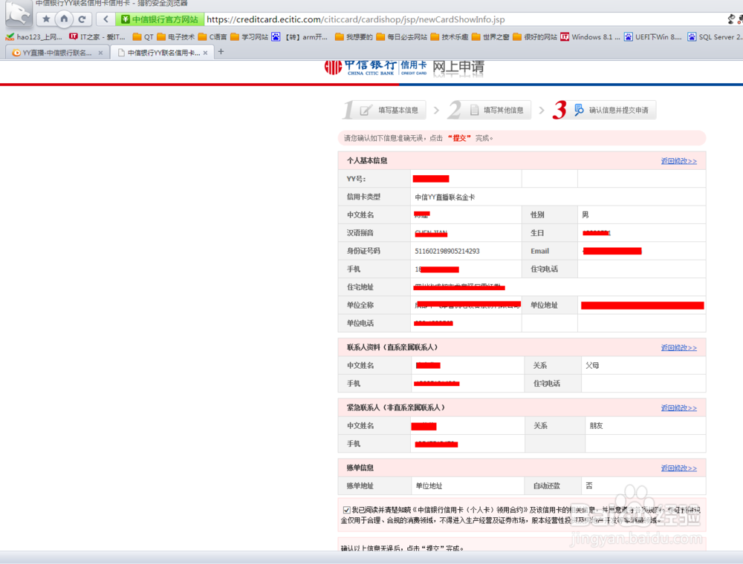The width and height of the screenshot is (743, 564).
Task: Open hao123 bookmark
Action: (x=33, y=37)
